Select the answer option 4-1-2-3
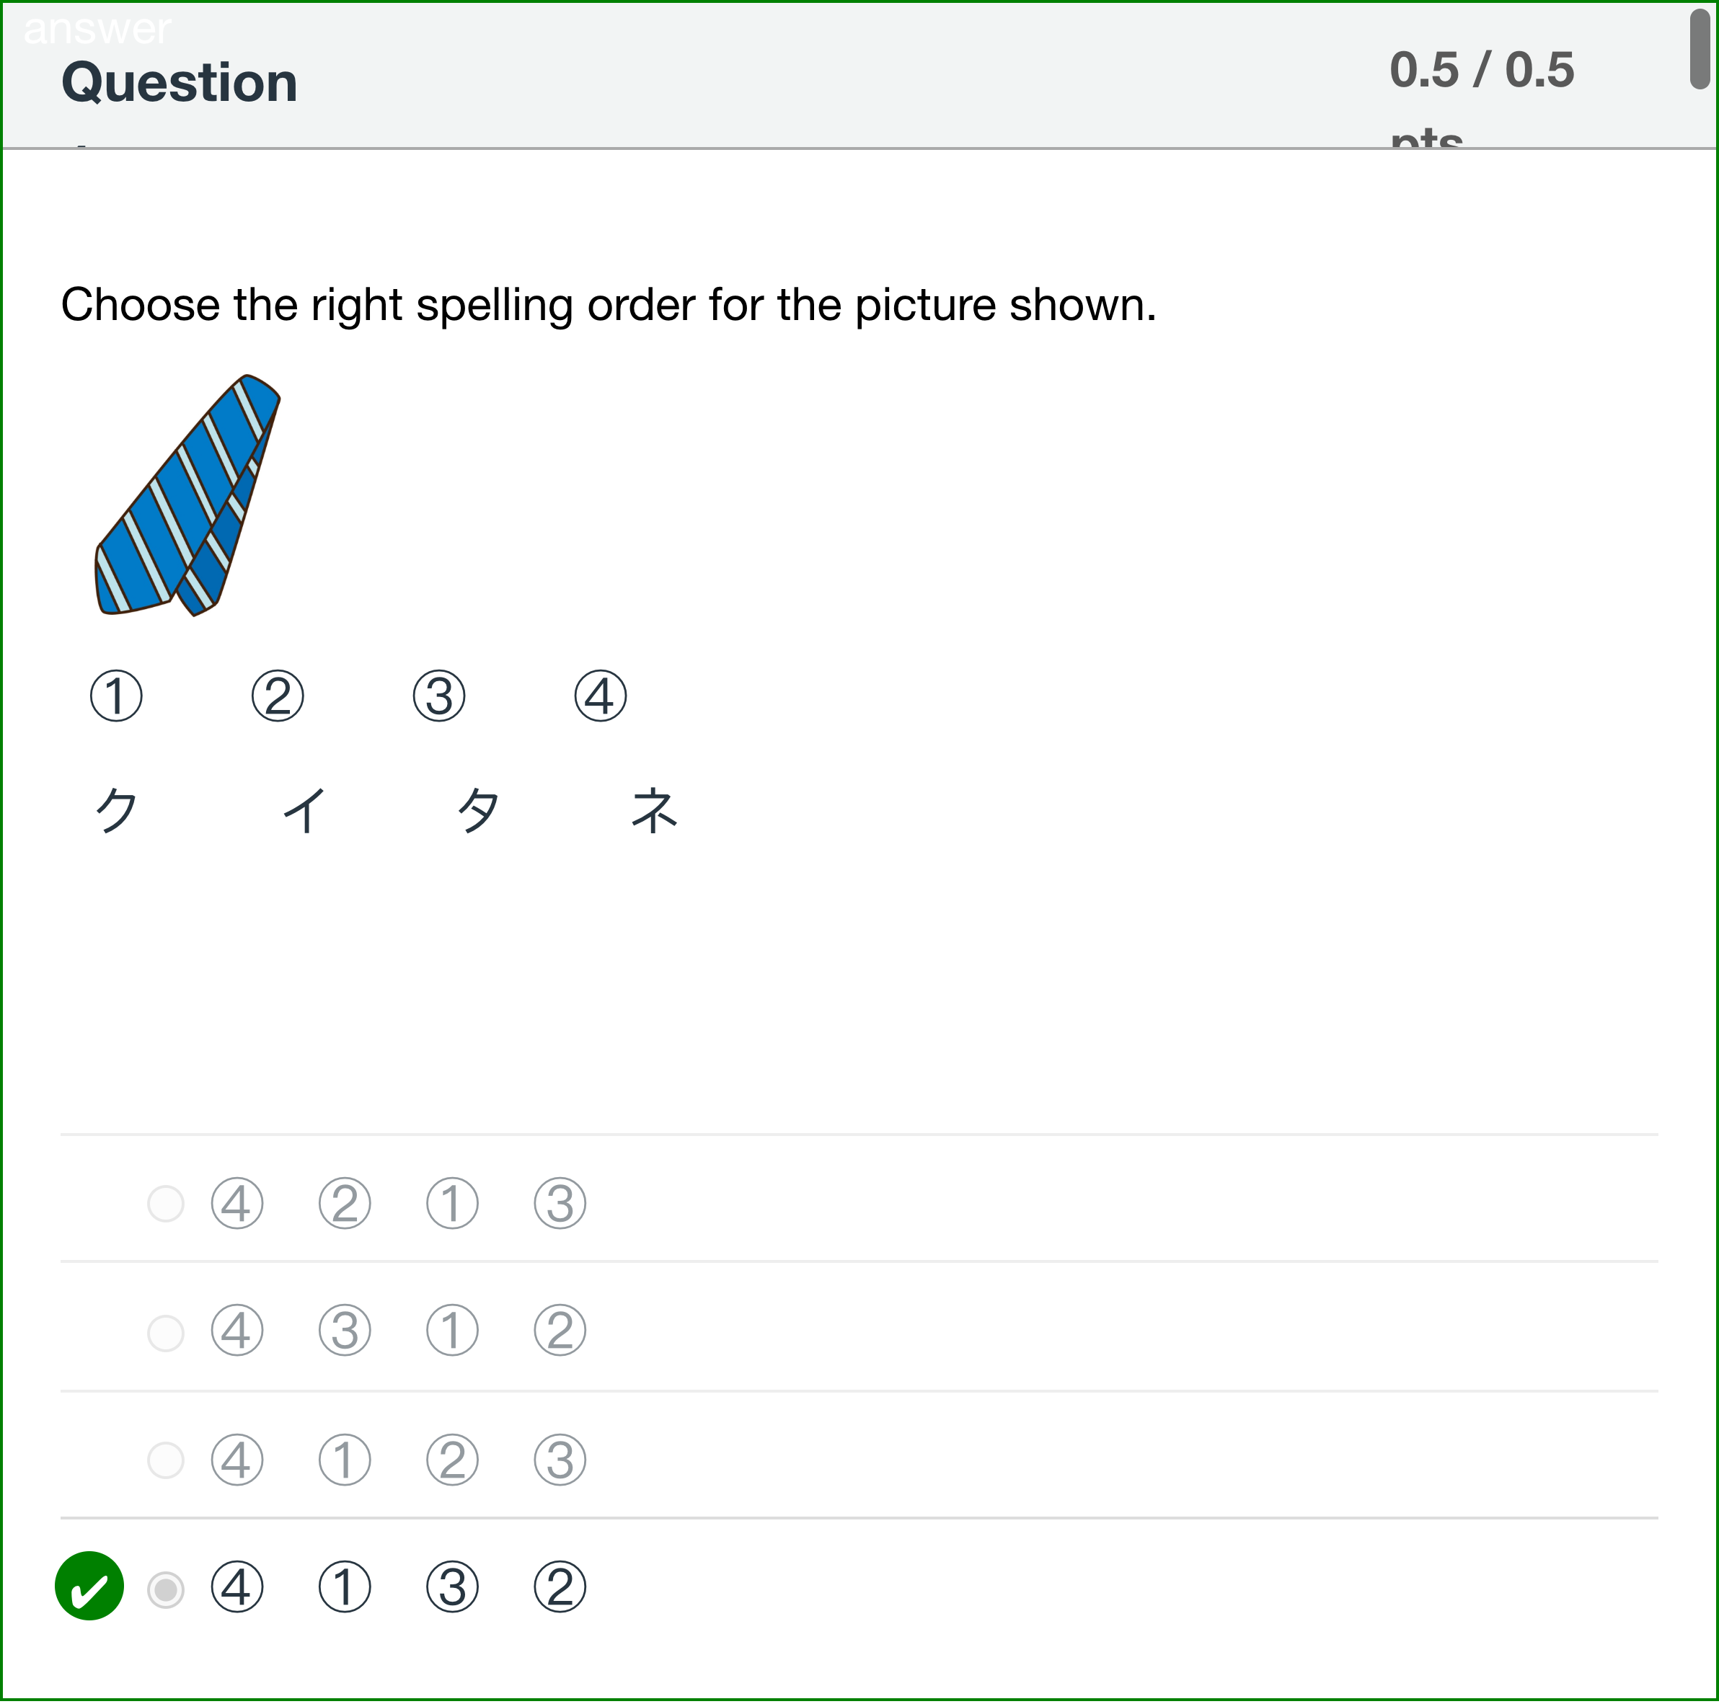This screenshot has height=1704, width=1719. (167, 1460)
